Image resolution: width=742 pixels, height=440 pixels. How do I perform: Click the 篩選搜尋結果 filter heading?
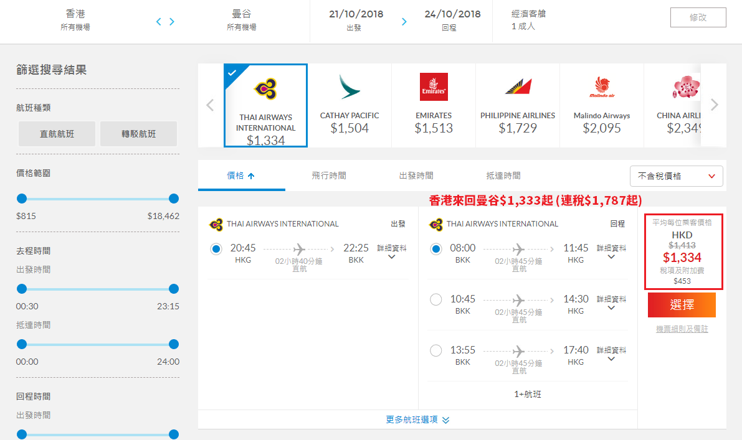point(52,70)
